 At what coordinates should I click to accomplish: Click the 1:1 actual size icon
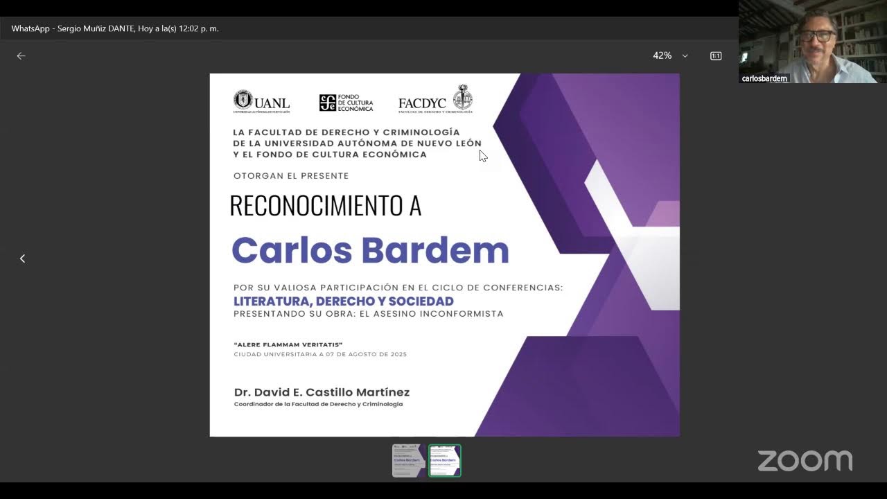coord(716,55)
